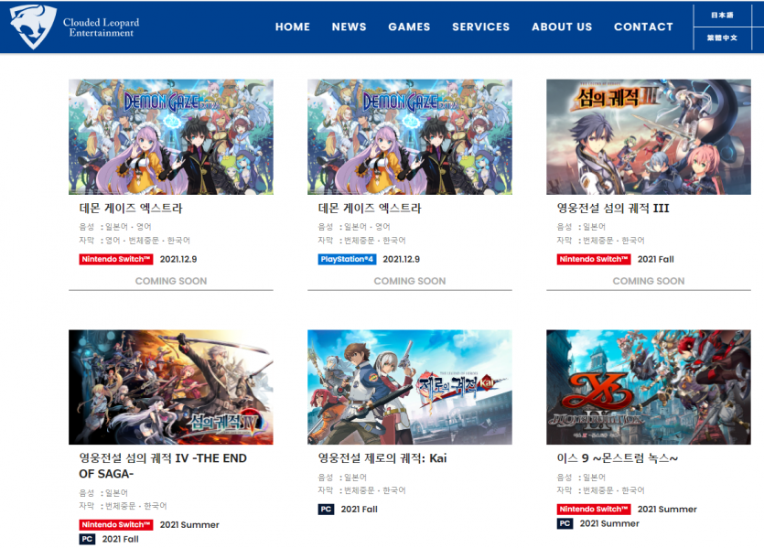Image resolution: width=764 pixels, height=548 pixels.
Task: Open the HOME menu item
Action: pos(293,27)
